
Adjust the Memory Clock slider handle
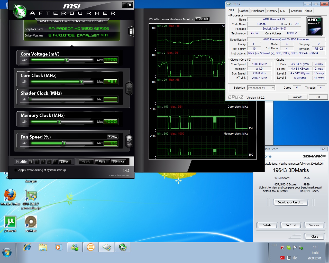pos(59,121)
